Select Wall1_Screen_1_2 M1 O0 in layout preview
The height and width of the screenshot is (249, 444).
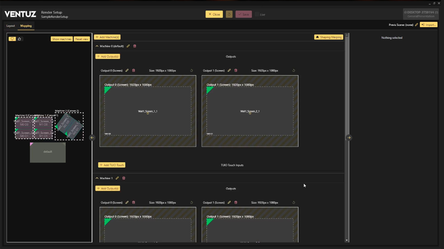click(43, 122)
